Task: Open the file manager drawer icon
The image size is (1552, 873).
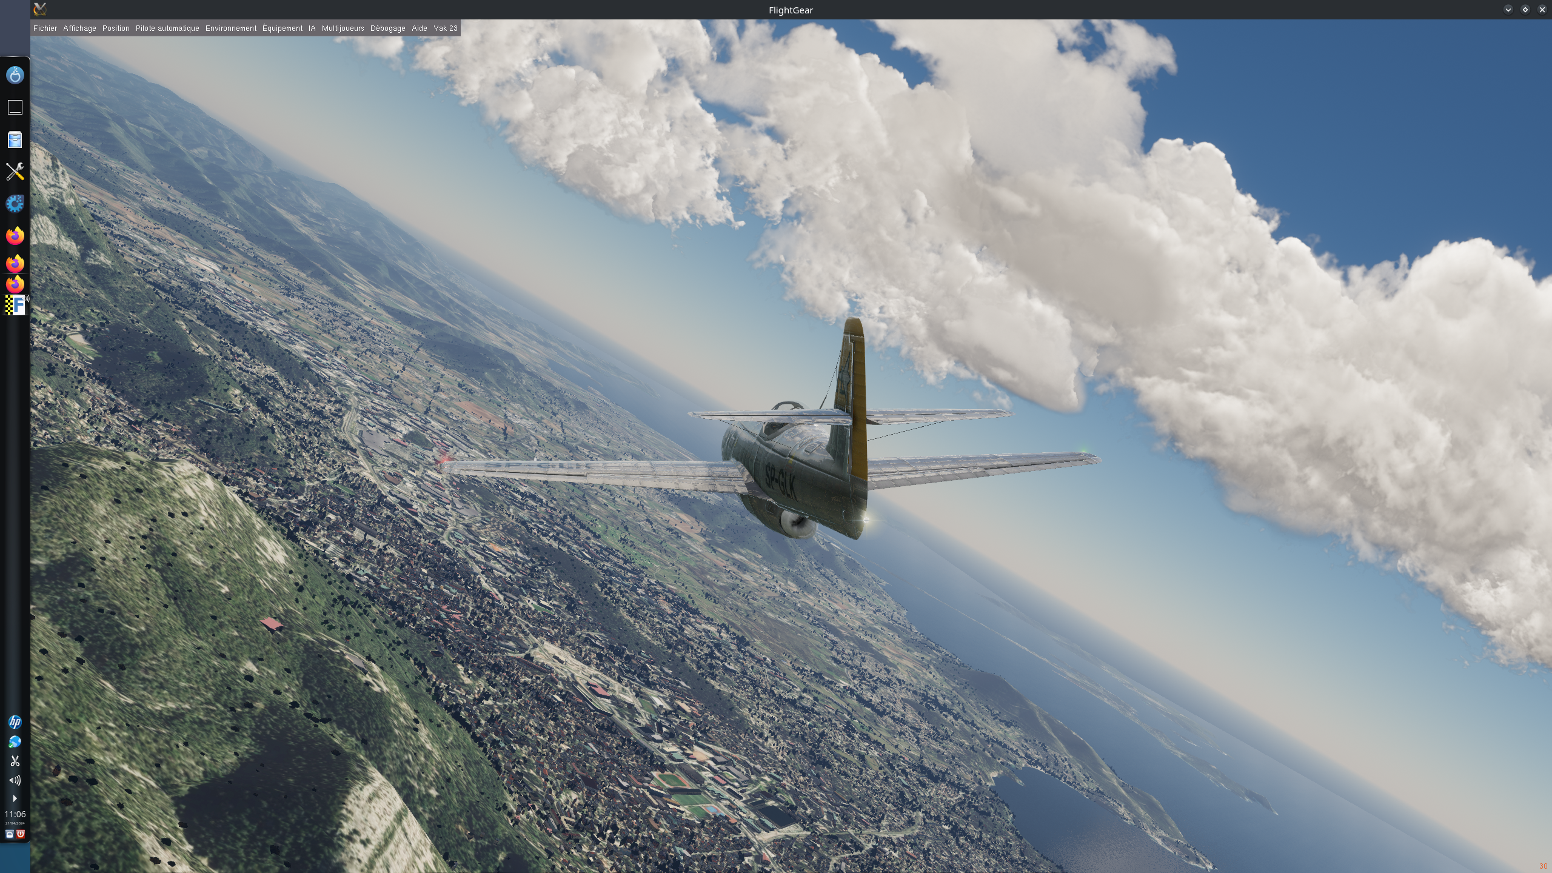Action: tap(15, 140)
